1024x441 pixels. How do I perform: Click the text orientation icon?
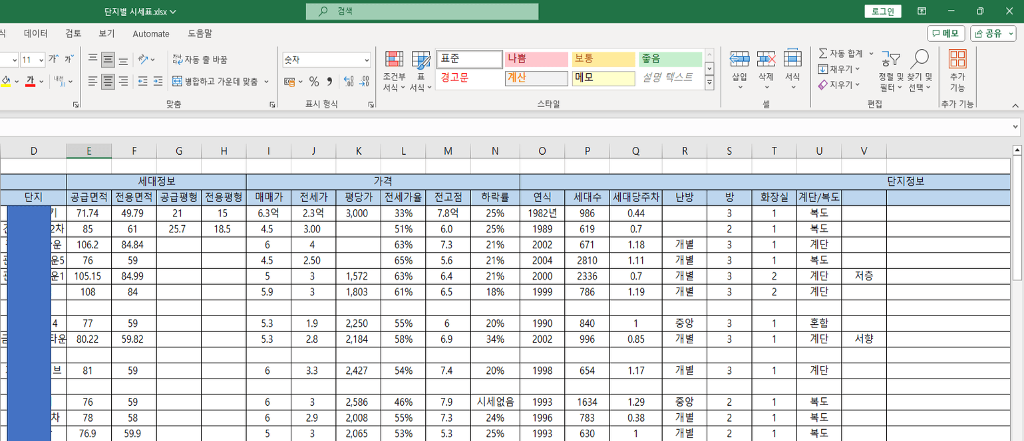143,60
